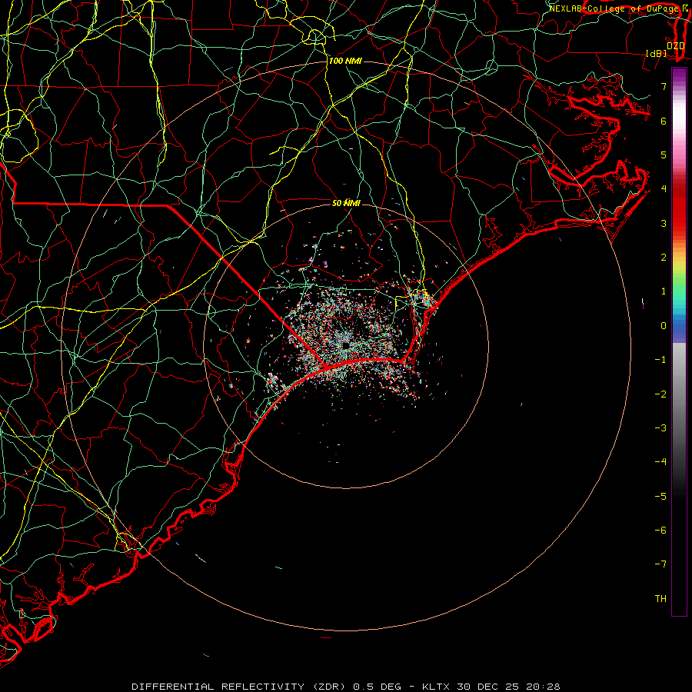Click the 7 value on color scale
The height and width of the screenshot is (692, 692).
tap(664, 86)
